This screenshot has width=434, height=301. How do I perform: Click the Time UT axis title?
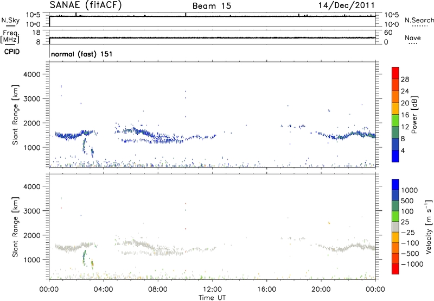pos(212,298)
